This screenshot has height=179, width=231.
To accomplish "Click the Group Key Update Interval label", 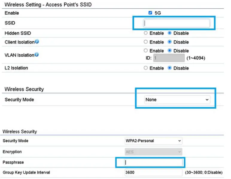I will pyautogui.click(x=26, y=172).
